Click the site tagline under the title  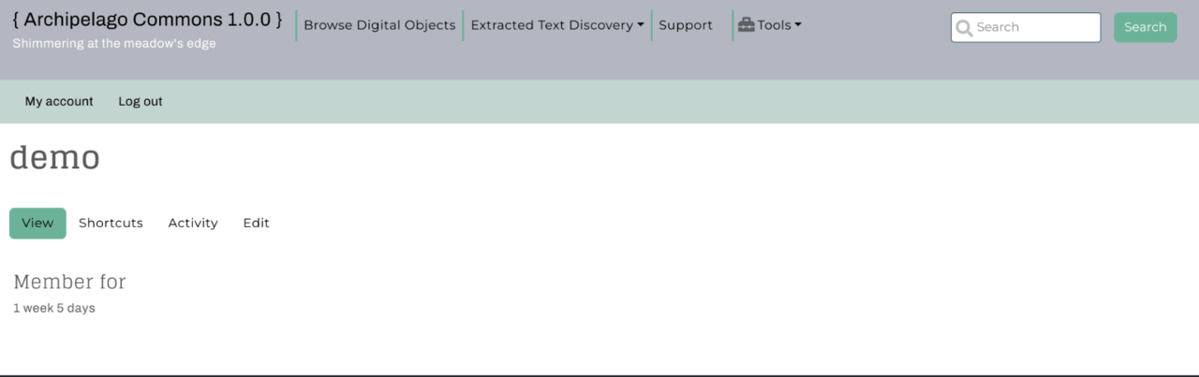pyautogui.click(x=114, y=43)
